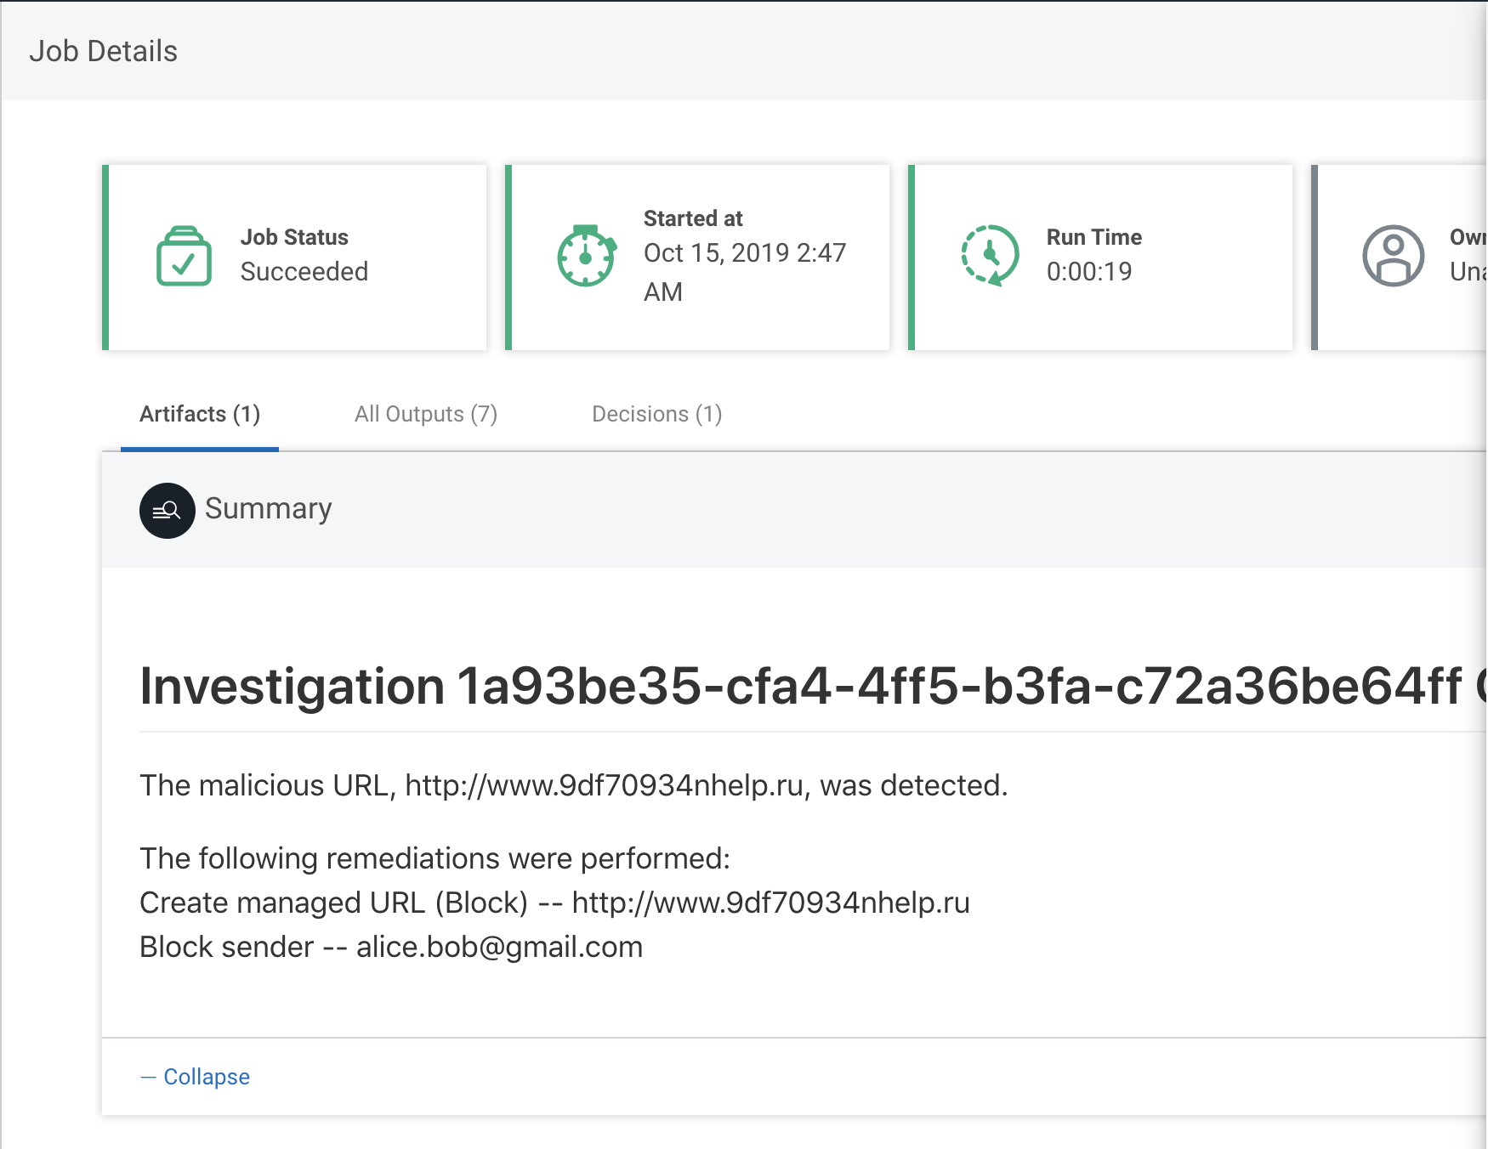Open the All Outputs (7) tab
1488x1149 pixels.
pyautogui.click(x=425, y=415)
